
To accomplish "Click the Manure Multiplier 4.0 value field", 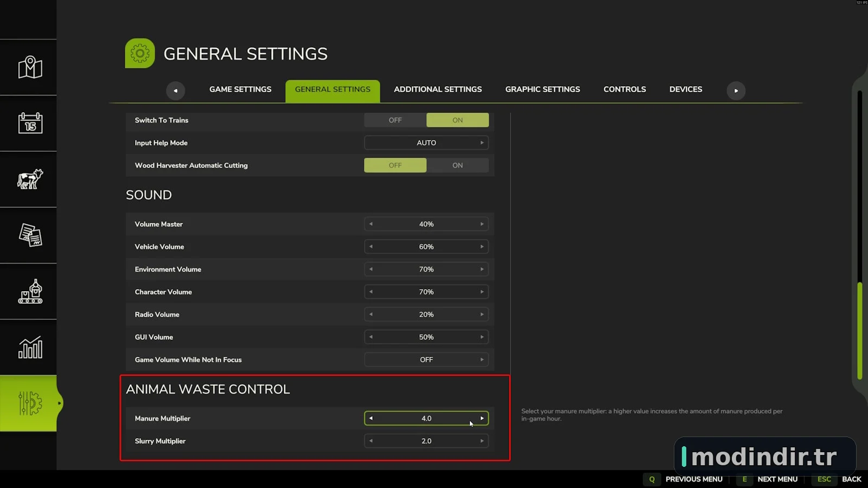I will (x=426, y=419).
